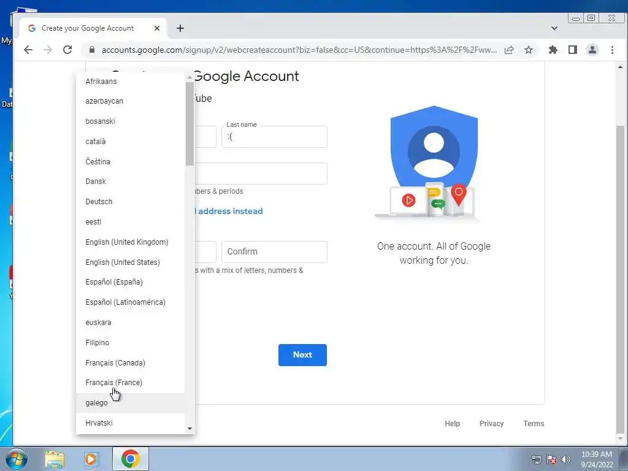
Task: Click the Confirm password field
Action: [274, 252]
